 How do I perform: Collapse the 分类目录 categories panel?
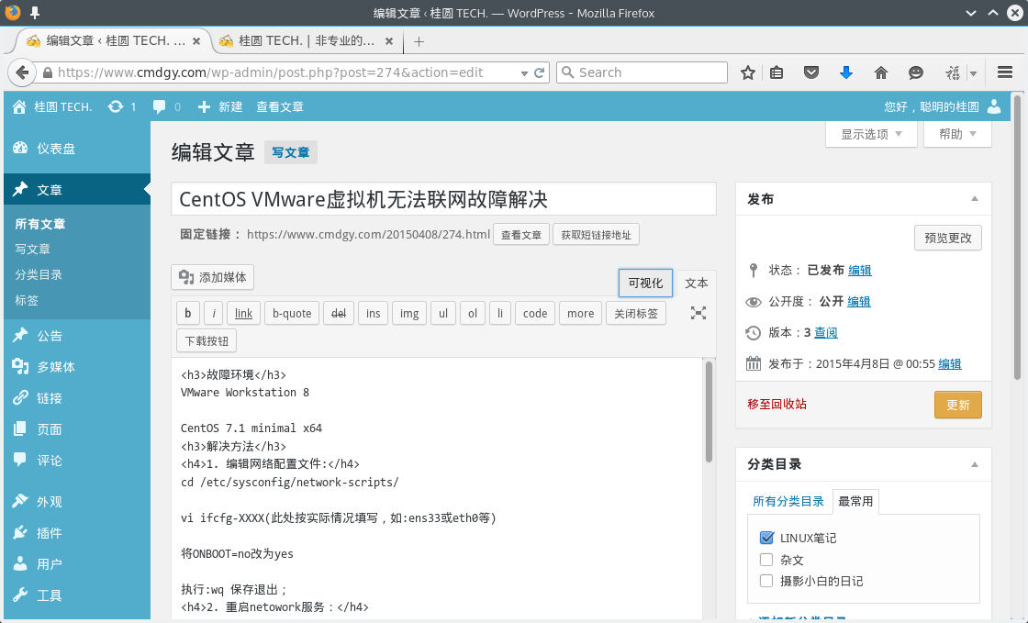(974, 464)
